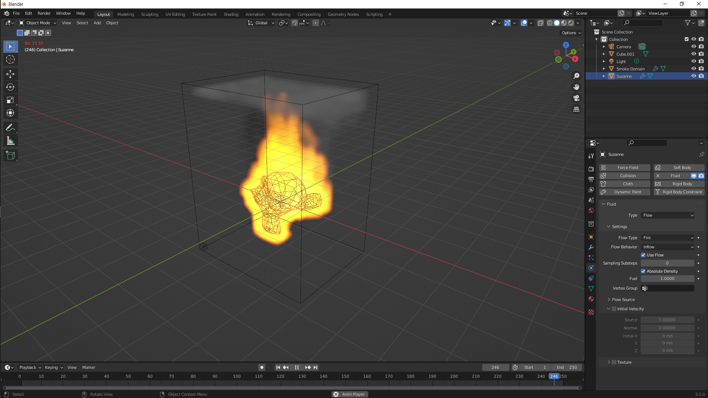Switch to the Shading workspace tab
Screen dimensions: 708x398
(x=231, y=14)
